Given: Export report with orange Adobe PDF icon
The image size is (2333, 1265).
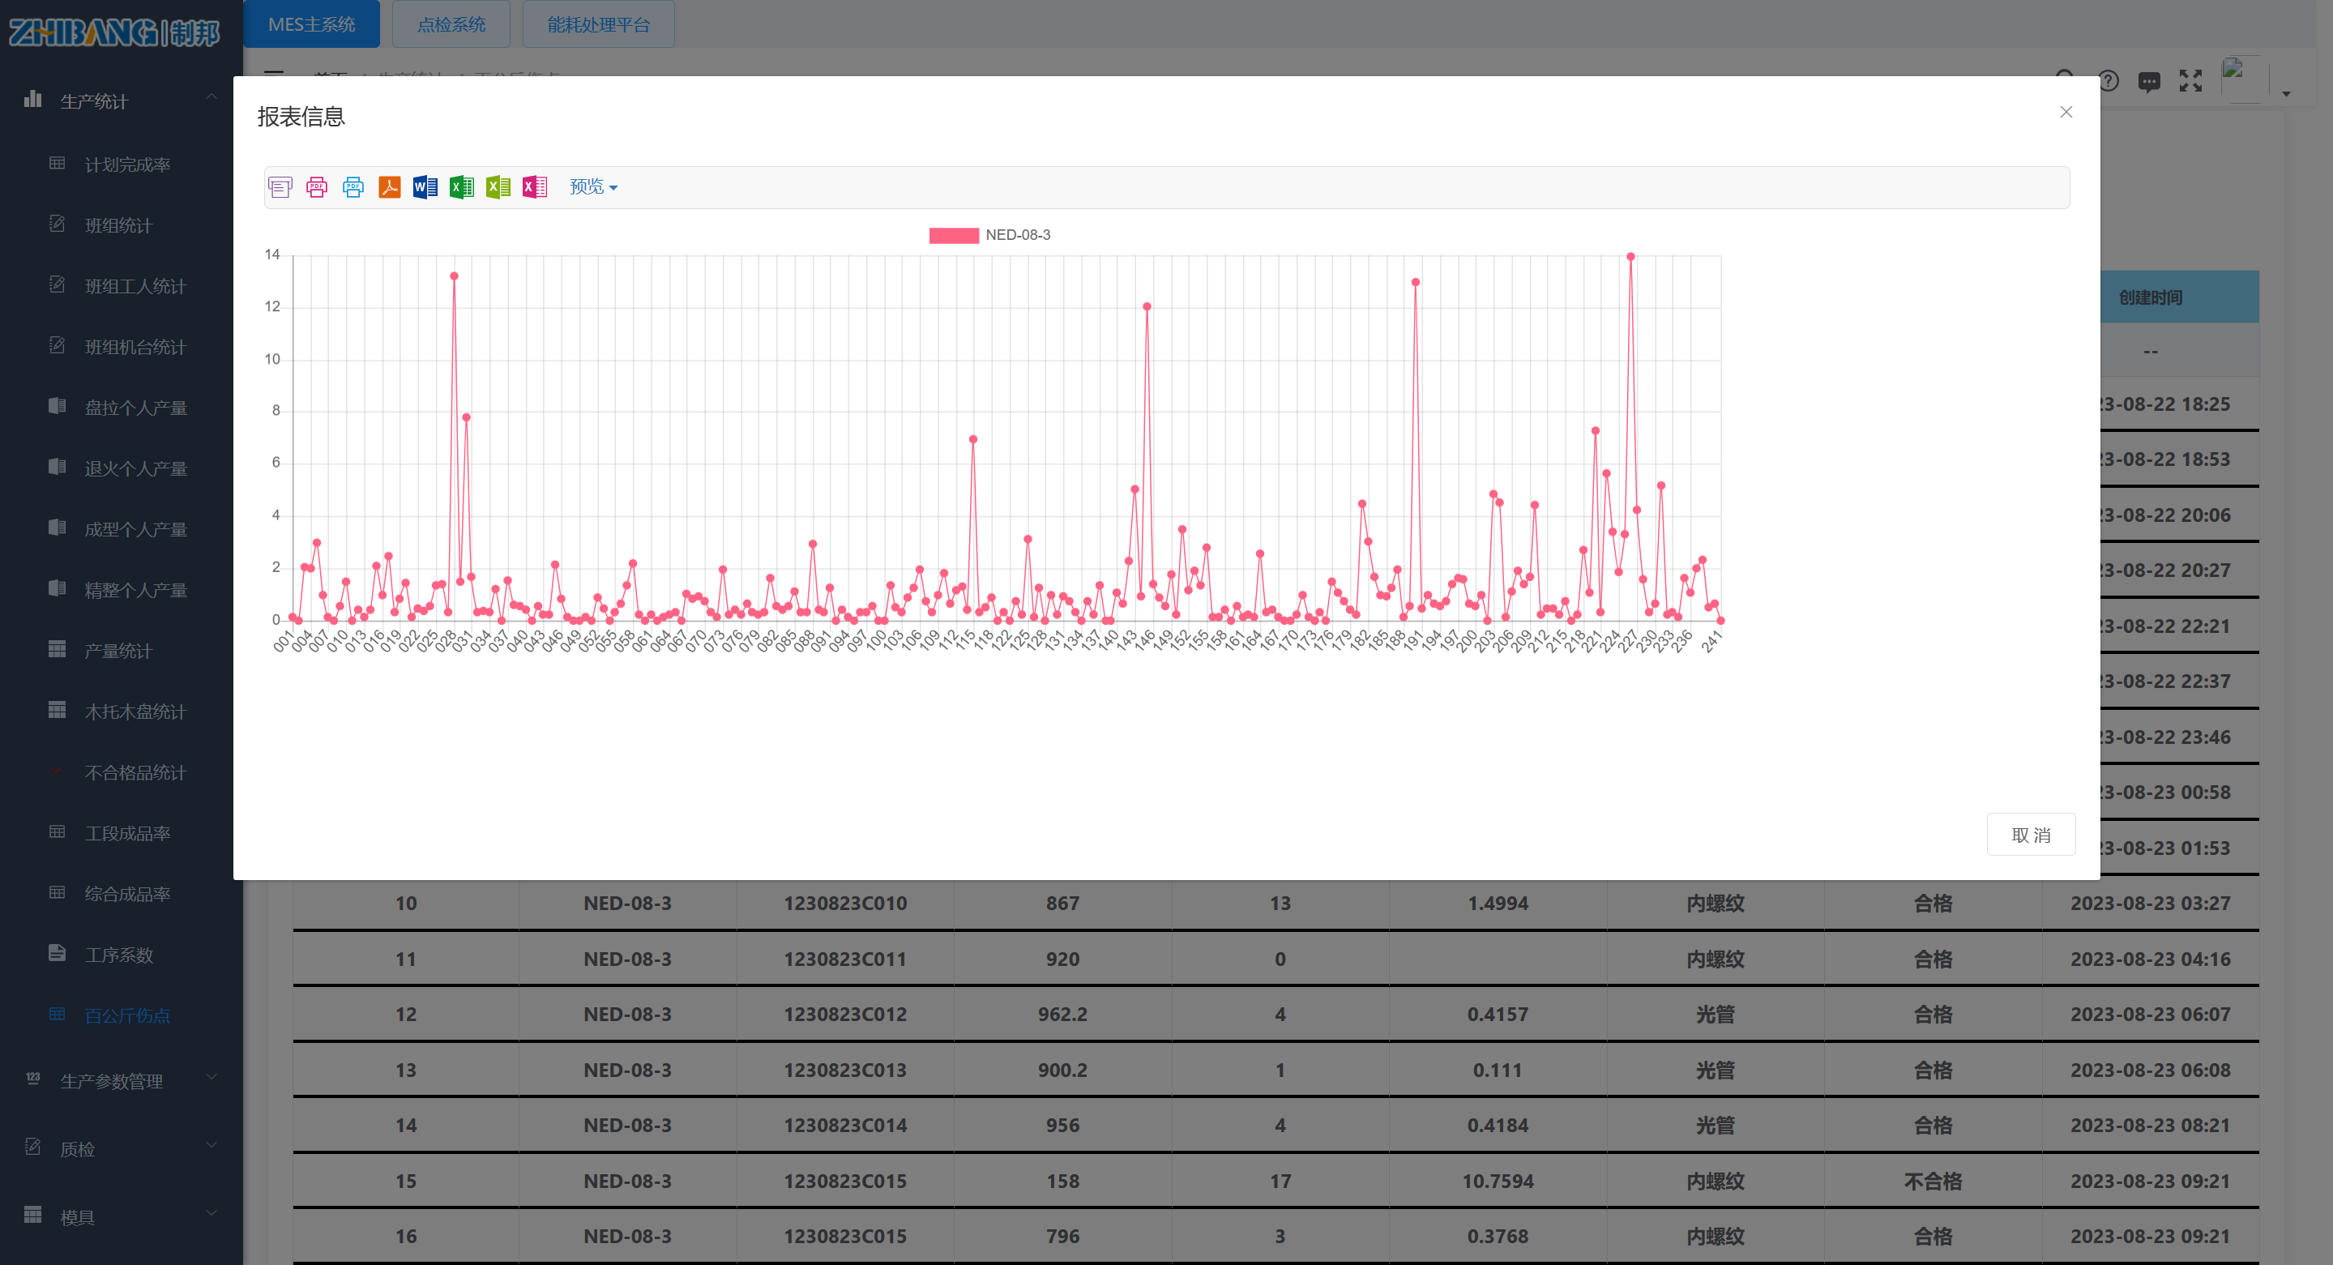Looking at the screenshot, I should (390, 187).
